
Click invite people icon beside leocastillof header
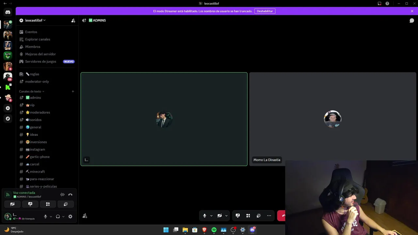73,20
